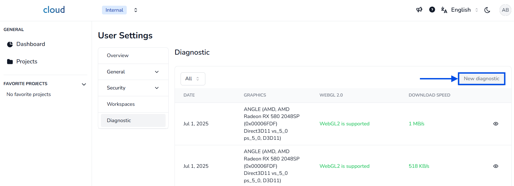Open the help question mark icon
The width and height of the screenshot is (514, 186).
432,10
